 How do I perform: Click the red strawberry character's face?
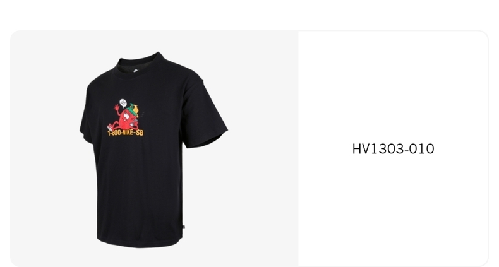pos(126,116)
